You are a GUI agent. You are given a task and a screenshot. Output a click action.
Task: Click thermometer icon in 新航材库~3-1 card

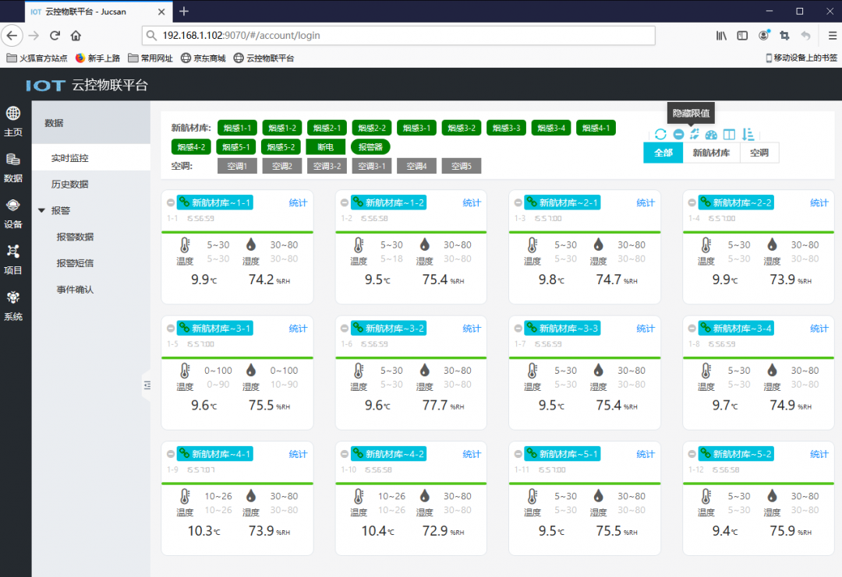tap(185, 371)
